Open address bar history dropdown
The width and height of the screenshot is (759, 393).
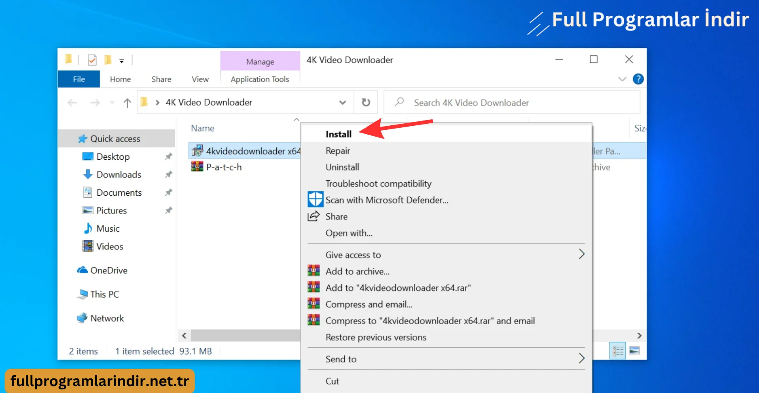pos(343,103)
